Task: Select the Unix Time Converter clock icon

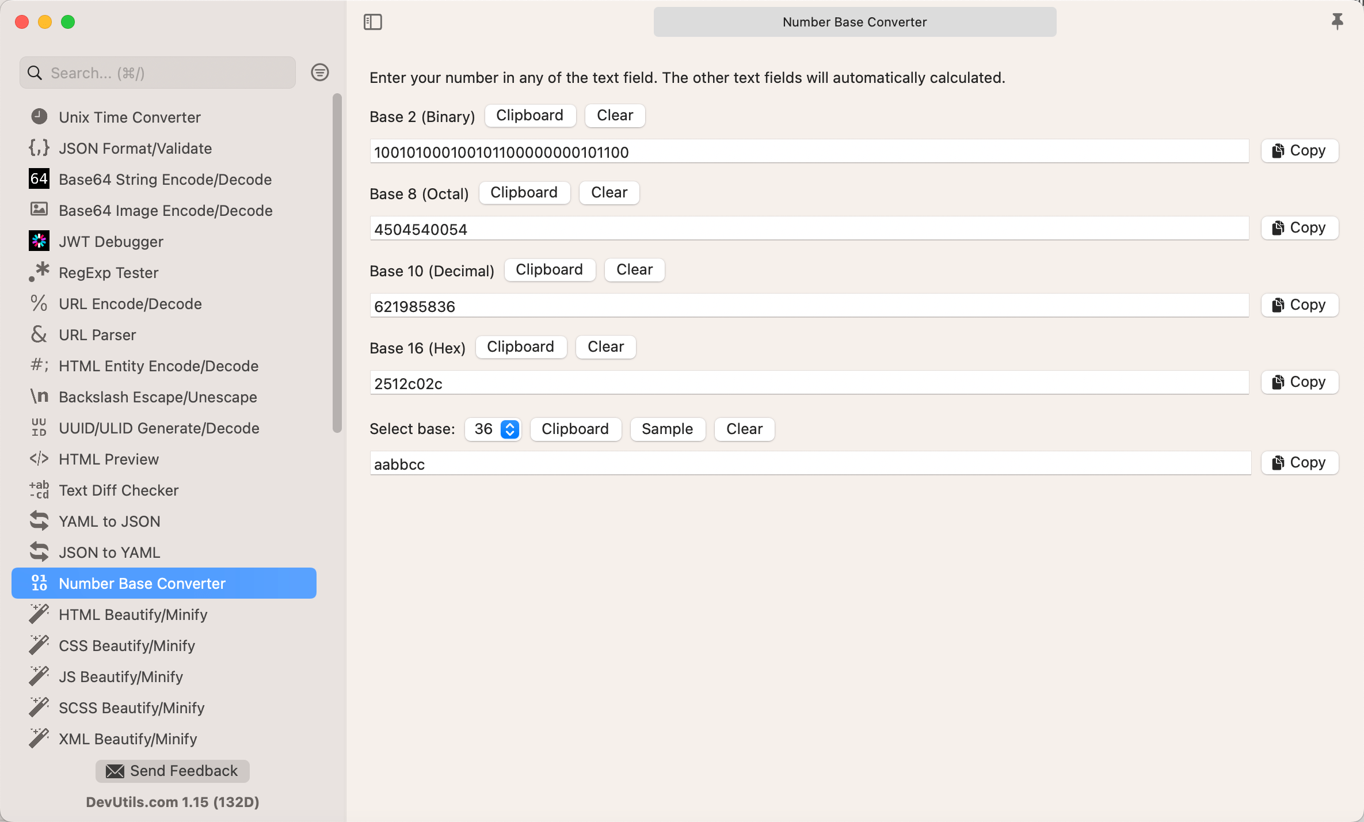Action: point(39,116)
